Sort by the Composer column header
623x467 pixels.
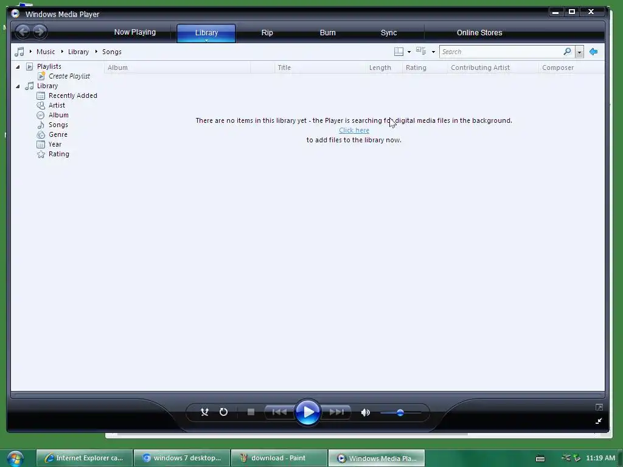click(x=571, y=67)
